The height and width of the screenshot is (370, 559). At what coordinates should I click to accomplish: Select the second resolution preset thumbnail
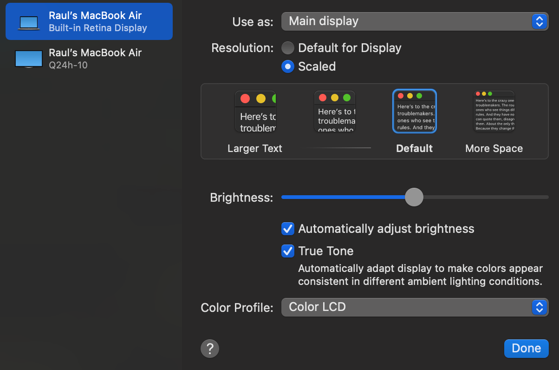tap(335, 111)
